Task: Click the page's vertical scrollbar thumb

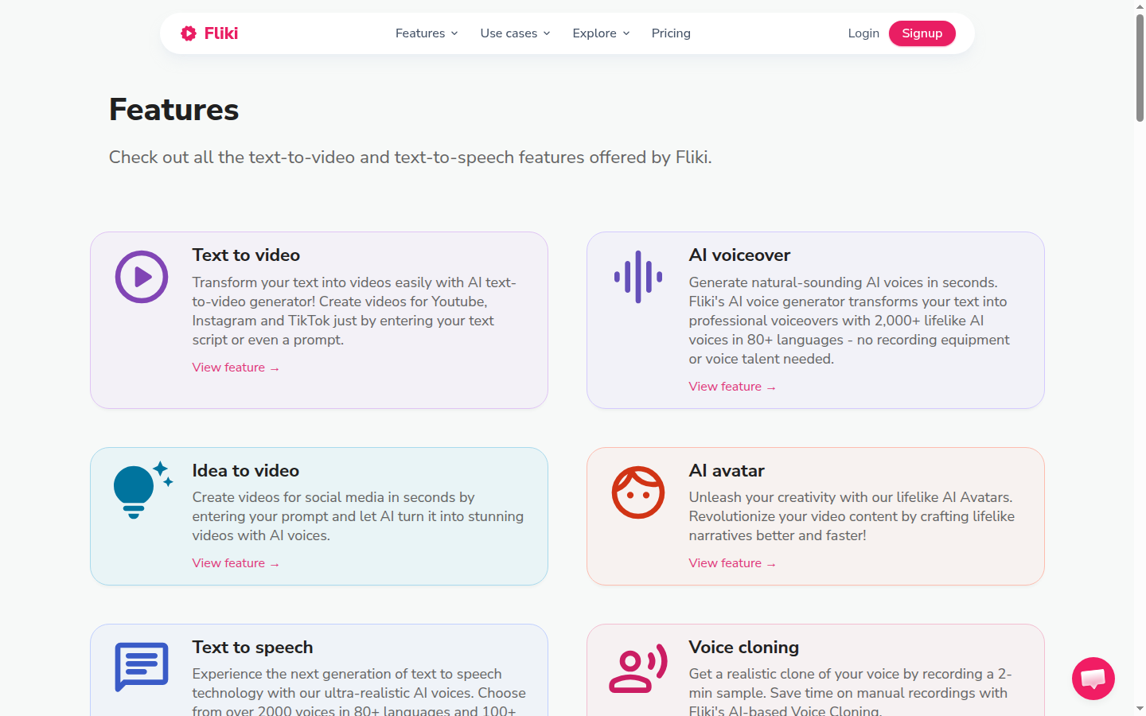Action: (x=1140, y=68)
